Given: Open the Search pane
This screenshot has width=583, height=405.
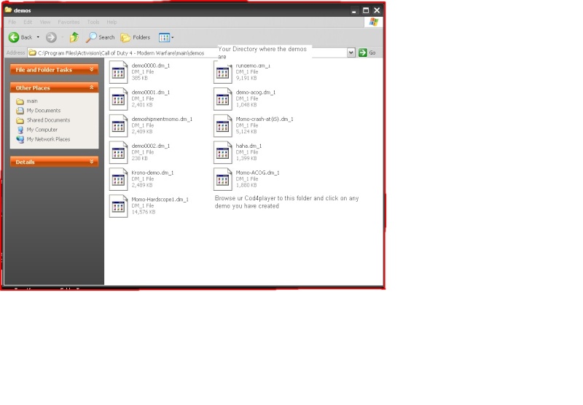Looking at the screenshot, I should tap(101, 37).
